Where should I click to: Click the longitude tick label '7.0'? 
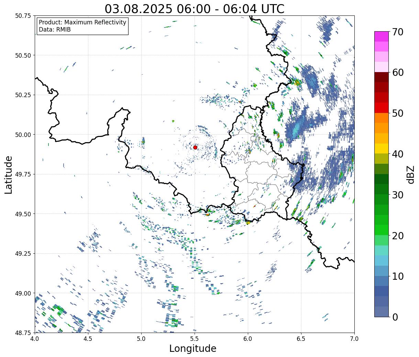354,339
